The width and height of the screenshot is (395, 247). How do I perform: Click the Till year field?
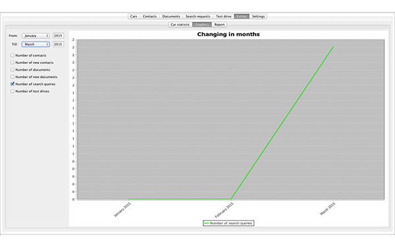tap(58, 44)
